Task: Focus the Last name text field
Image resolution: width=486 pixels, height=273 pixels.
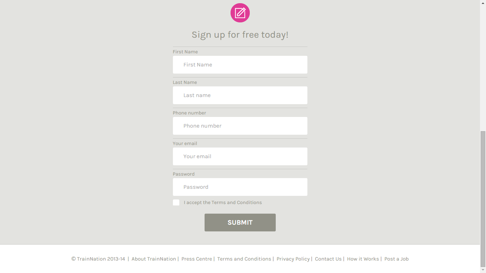Action: click(240, 95)
